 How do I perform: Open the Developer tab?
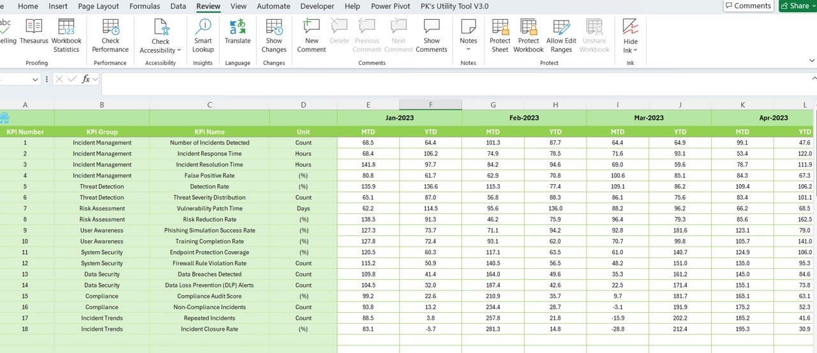(317, 6)
